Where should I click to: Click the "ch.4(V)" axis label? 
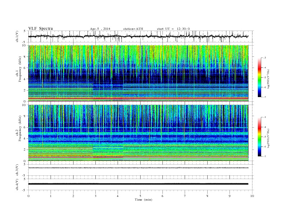[17, 184]
